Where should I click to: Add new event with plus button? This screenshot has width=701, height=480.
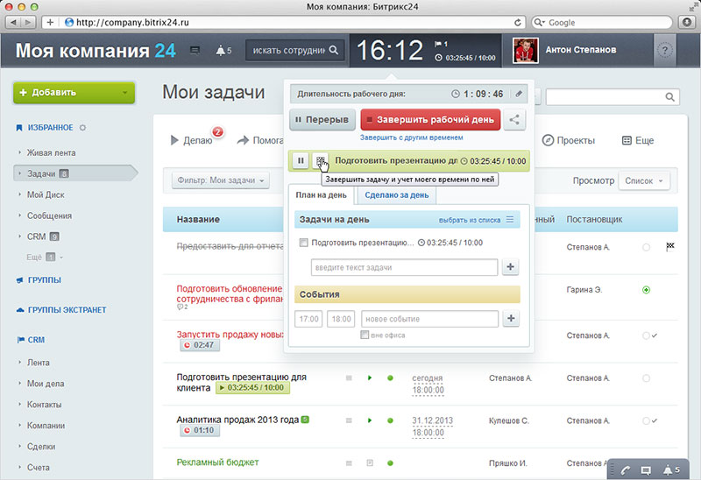(511, 319)
